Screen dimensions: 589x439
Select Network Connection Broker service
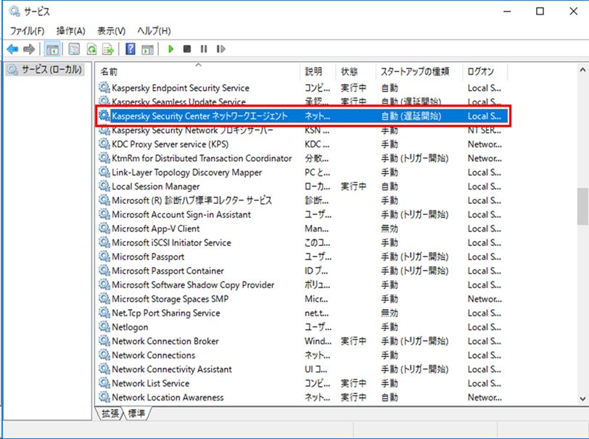pos(302,341)
